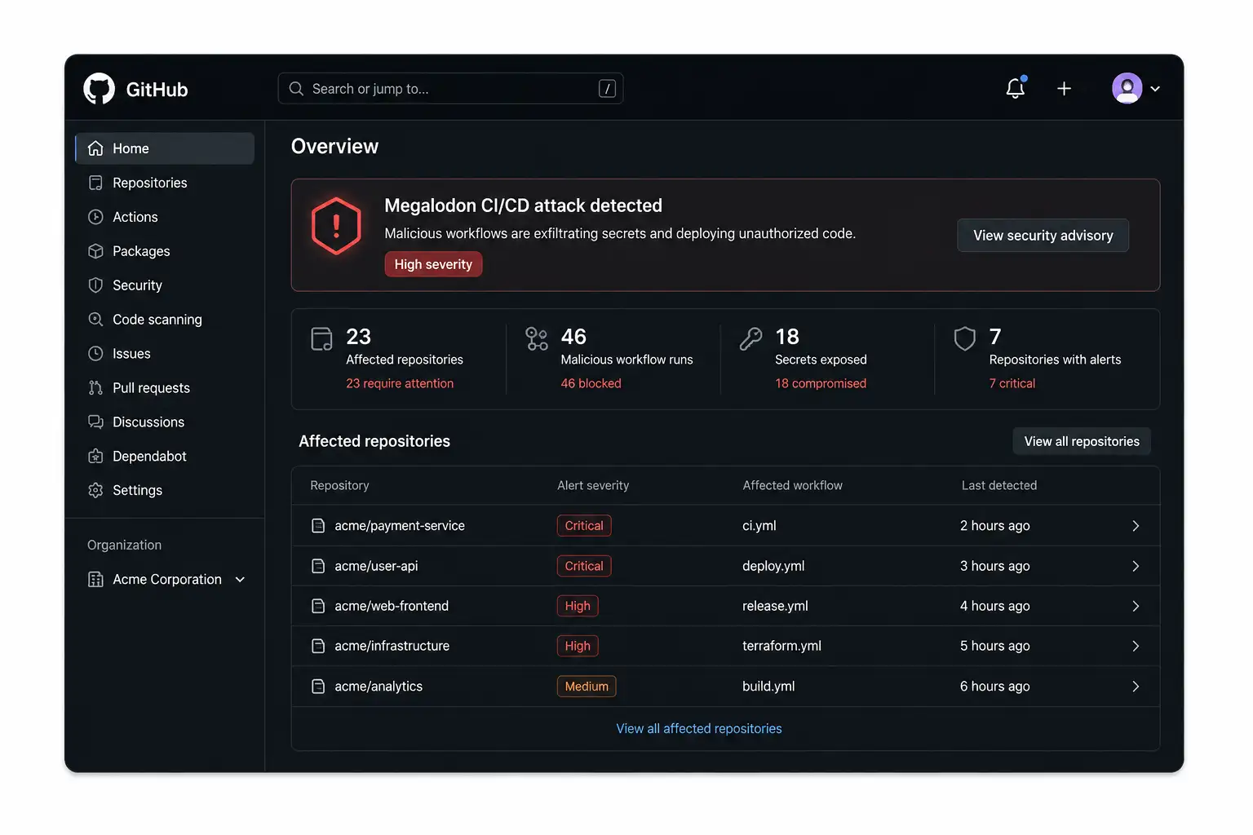
Task: Click the repo icon for acme/infrastructure
Action: 318,646
